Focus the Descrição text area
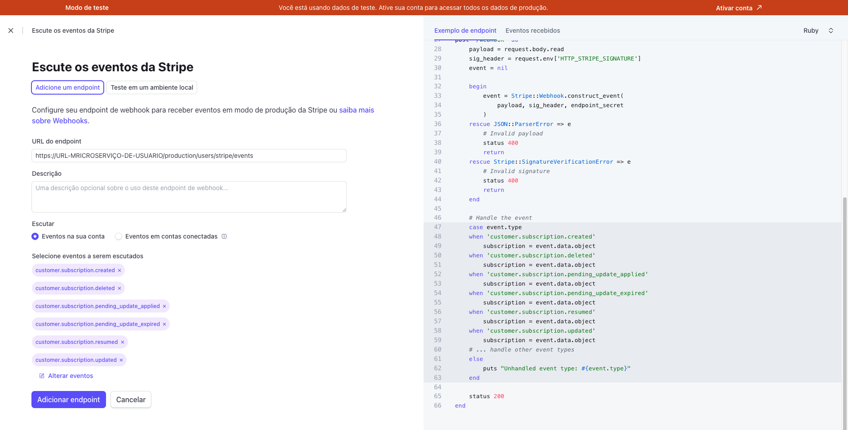This screenshot has height=430, width=848. (189, 197)
